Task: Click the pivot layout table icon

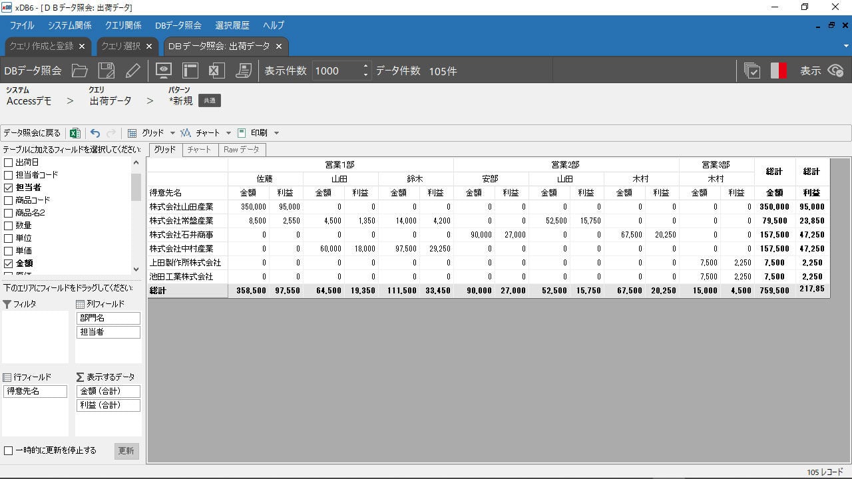Action: tap(190, 71)
